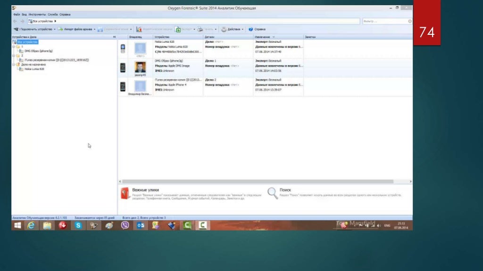
Task: Launch Internet Explorer from the taskbar
Action: [31, 225]
